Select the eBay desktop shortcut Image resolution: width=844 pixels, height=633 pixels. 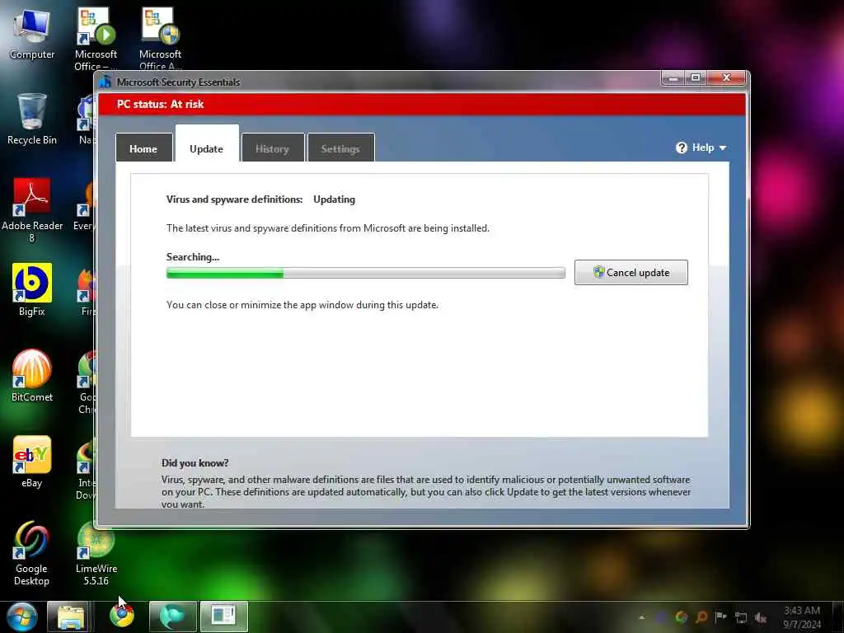pos(32,462)
